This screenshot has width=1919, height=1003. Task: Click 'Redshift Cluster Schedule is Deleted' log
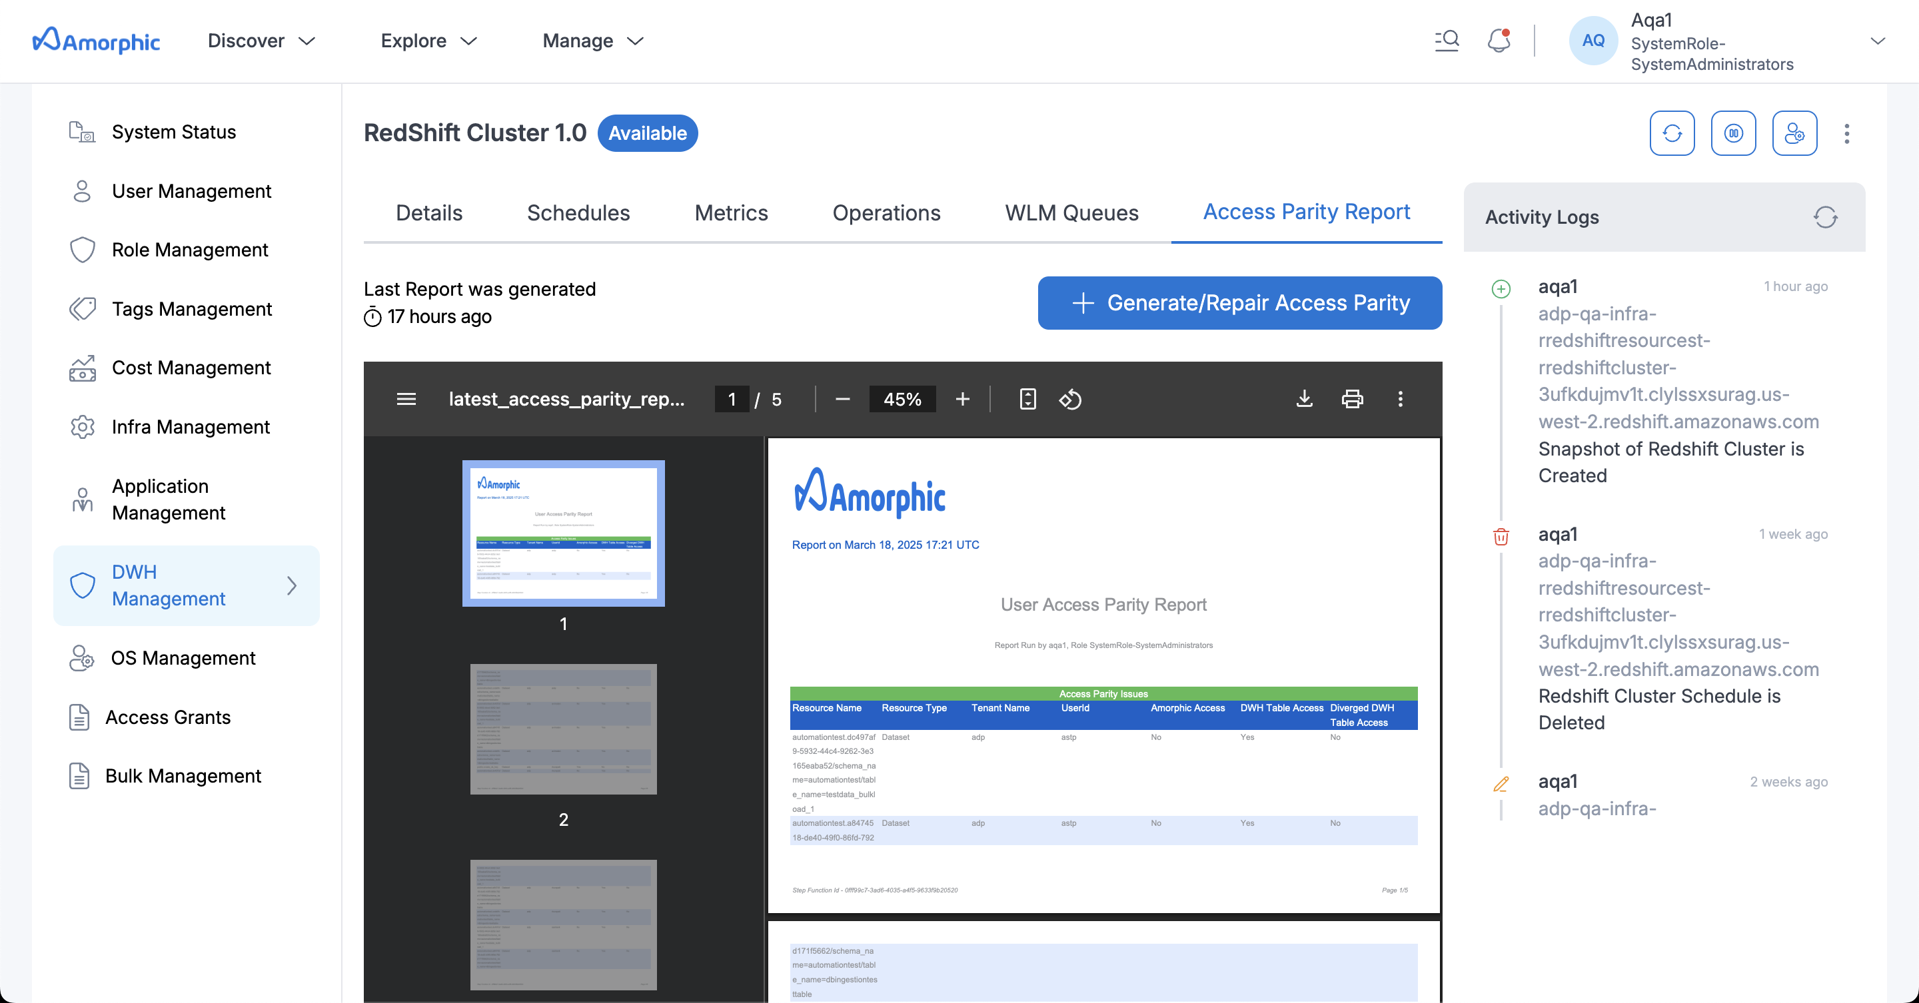pyautogui.click(x=1660, y=709)
